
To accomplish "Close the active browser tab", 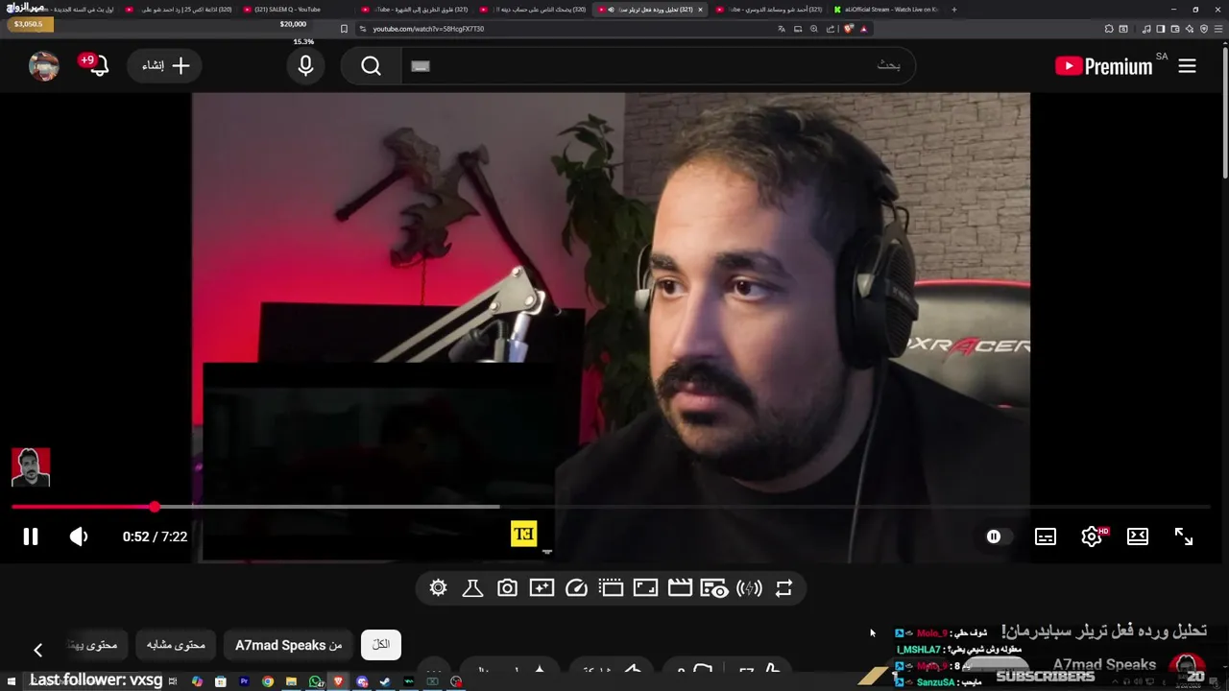I will click(x=700, y=10).
